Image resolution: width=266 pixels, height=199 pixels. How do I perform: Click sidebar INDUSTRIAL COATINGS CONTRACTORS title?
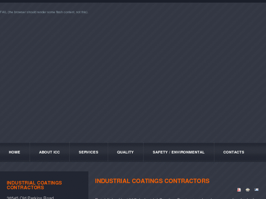click(x=34, y=185)
